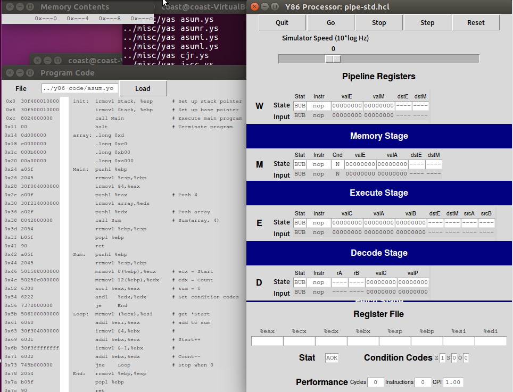Click the Reset button
This screenshot has height=392, width=513.
click(476, 22)
